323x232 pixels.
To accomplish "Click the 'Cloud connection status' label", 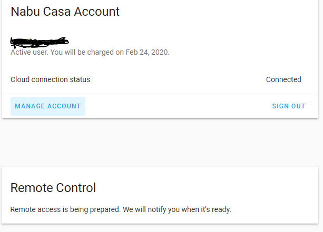I will tap(50, 79).
